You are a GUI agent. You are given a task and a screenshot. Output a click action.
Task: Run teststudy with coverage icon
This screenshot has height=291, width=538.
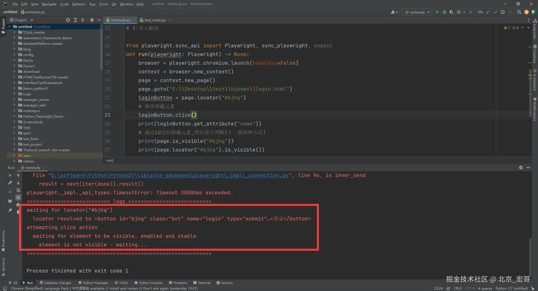[x=451, y=12]
